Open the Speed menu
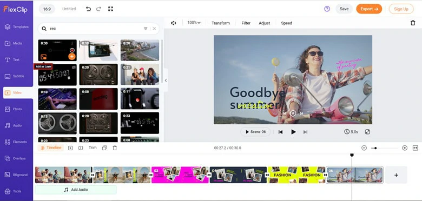Image resolution: width=422 pixels, height=201 pixels. click(287, 23)
